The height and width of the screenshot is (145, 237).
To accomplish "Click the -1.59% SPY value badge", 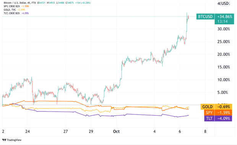I will [x=223, y=113].
